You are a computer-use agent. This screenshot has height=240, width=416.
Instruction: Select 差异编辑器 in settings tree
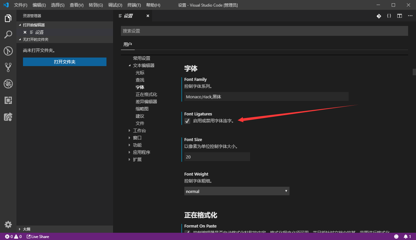coord(146,102)
